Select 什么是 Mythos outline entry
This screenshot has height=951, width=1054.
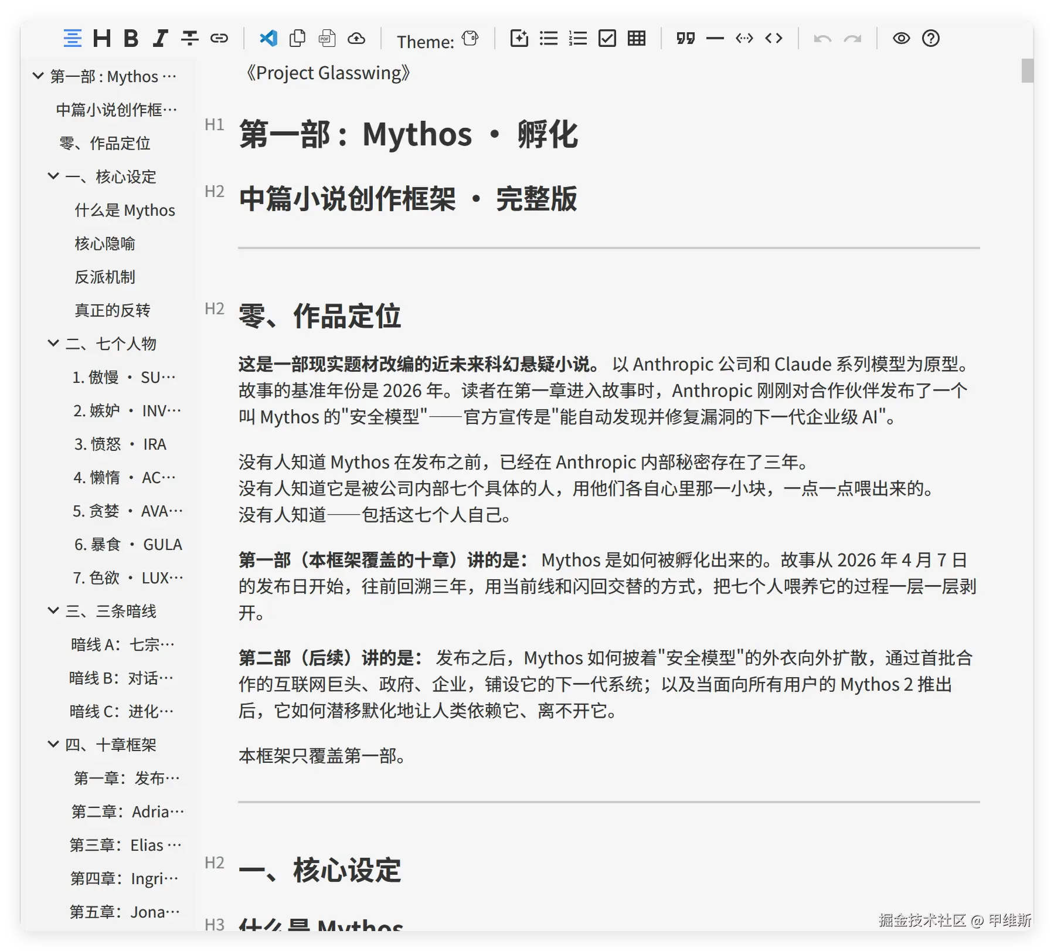(x=125, y=210)
